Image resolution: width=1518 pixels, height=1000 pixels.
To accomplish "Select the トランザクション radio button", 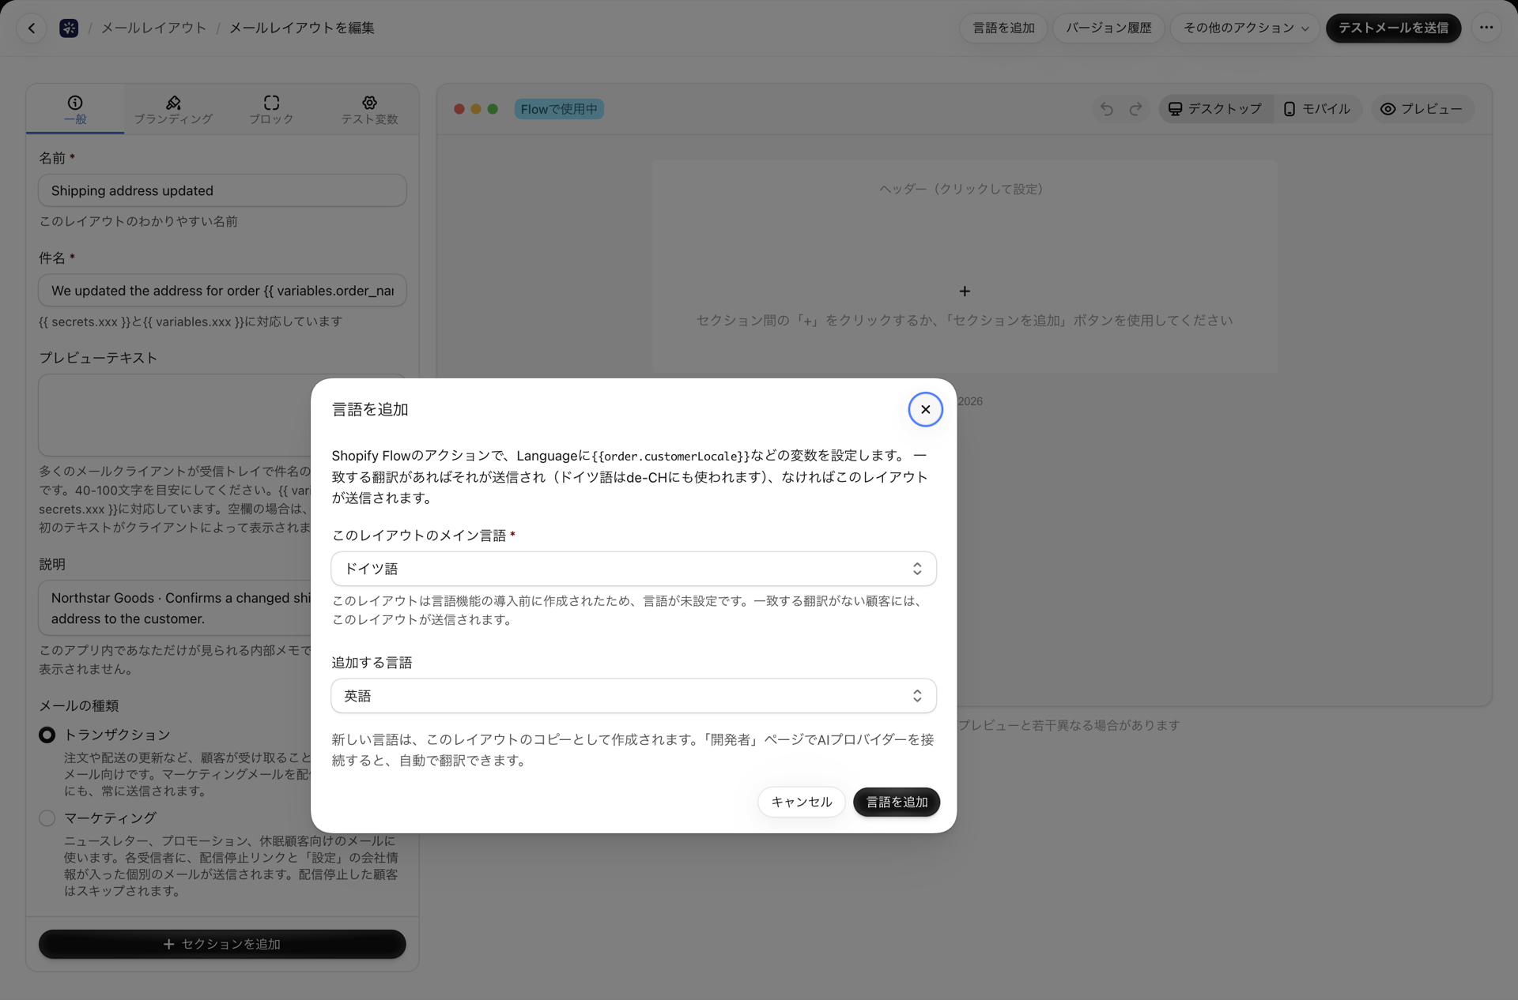I will 47,735.
